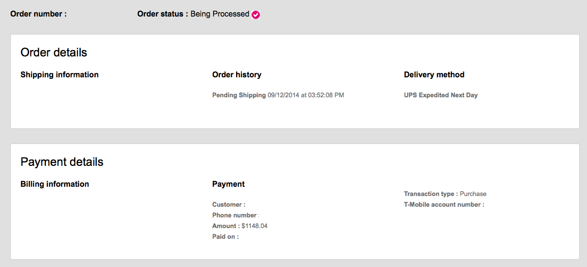This screenshot has height=267, width=587.
Task: Select UPS Expedited Next Day text
Action: tap(440, 95)
